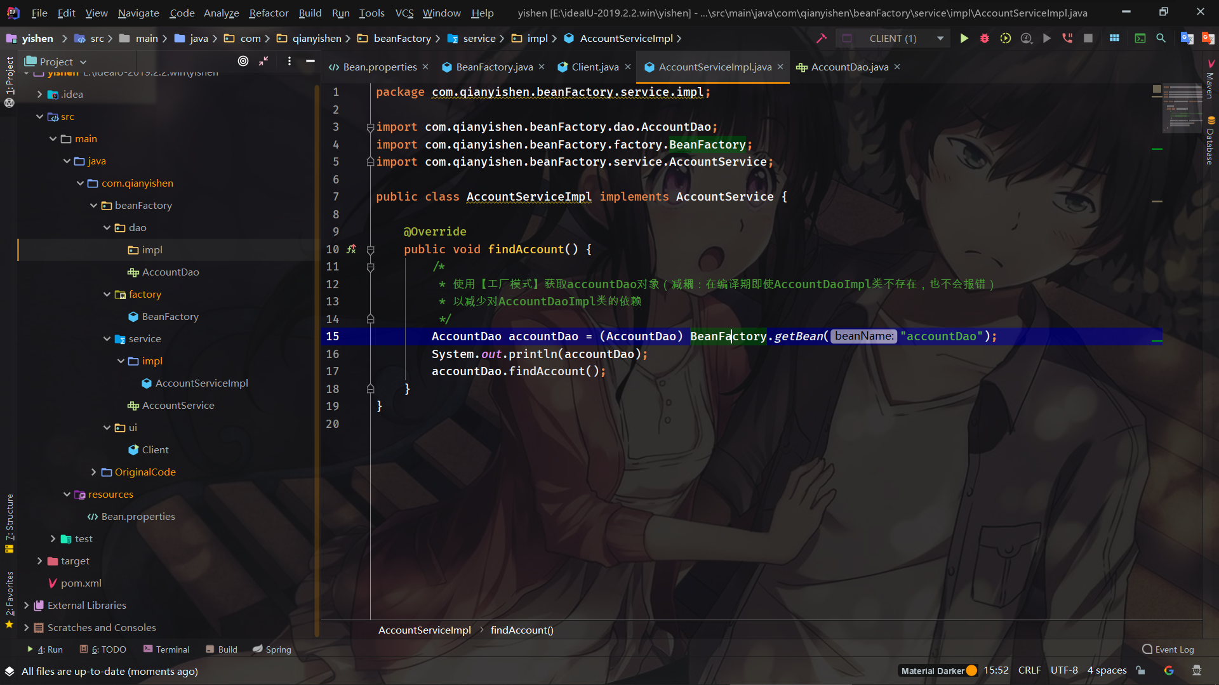This screenshot has width=1219, height=685.
Task: Open the Spring tool window
Action: (x=272, y=649)
